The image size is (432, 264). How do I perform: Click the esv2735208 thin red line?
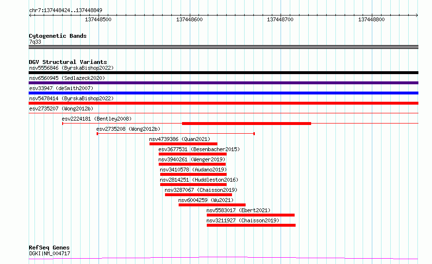pos(176,134)
